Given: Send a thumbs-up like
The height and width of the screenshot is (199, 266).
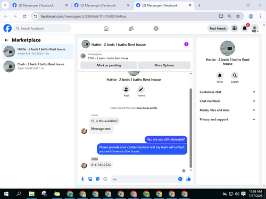Looking at the screenshot, I should point(188,179).
